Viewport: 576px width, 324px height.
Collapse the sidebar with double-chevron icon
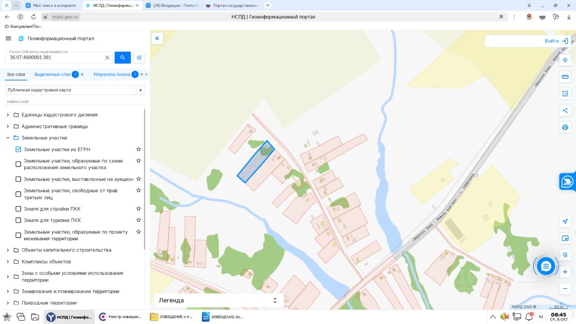coord(157,39)
